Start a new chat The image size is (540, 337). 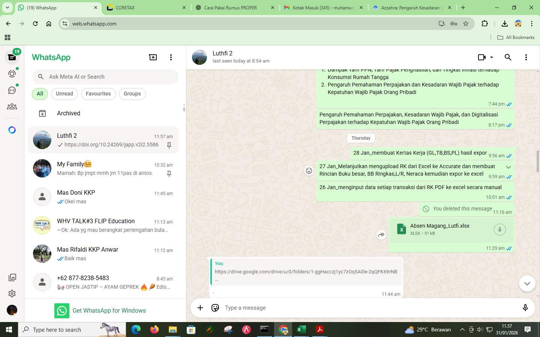pyautogui.click(x=153, y=57)
